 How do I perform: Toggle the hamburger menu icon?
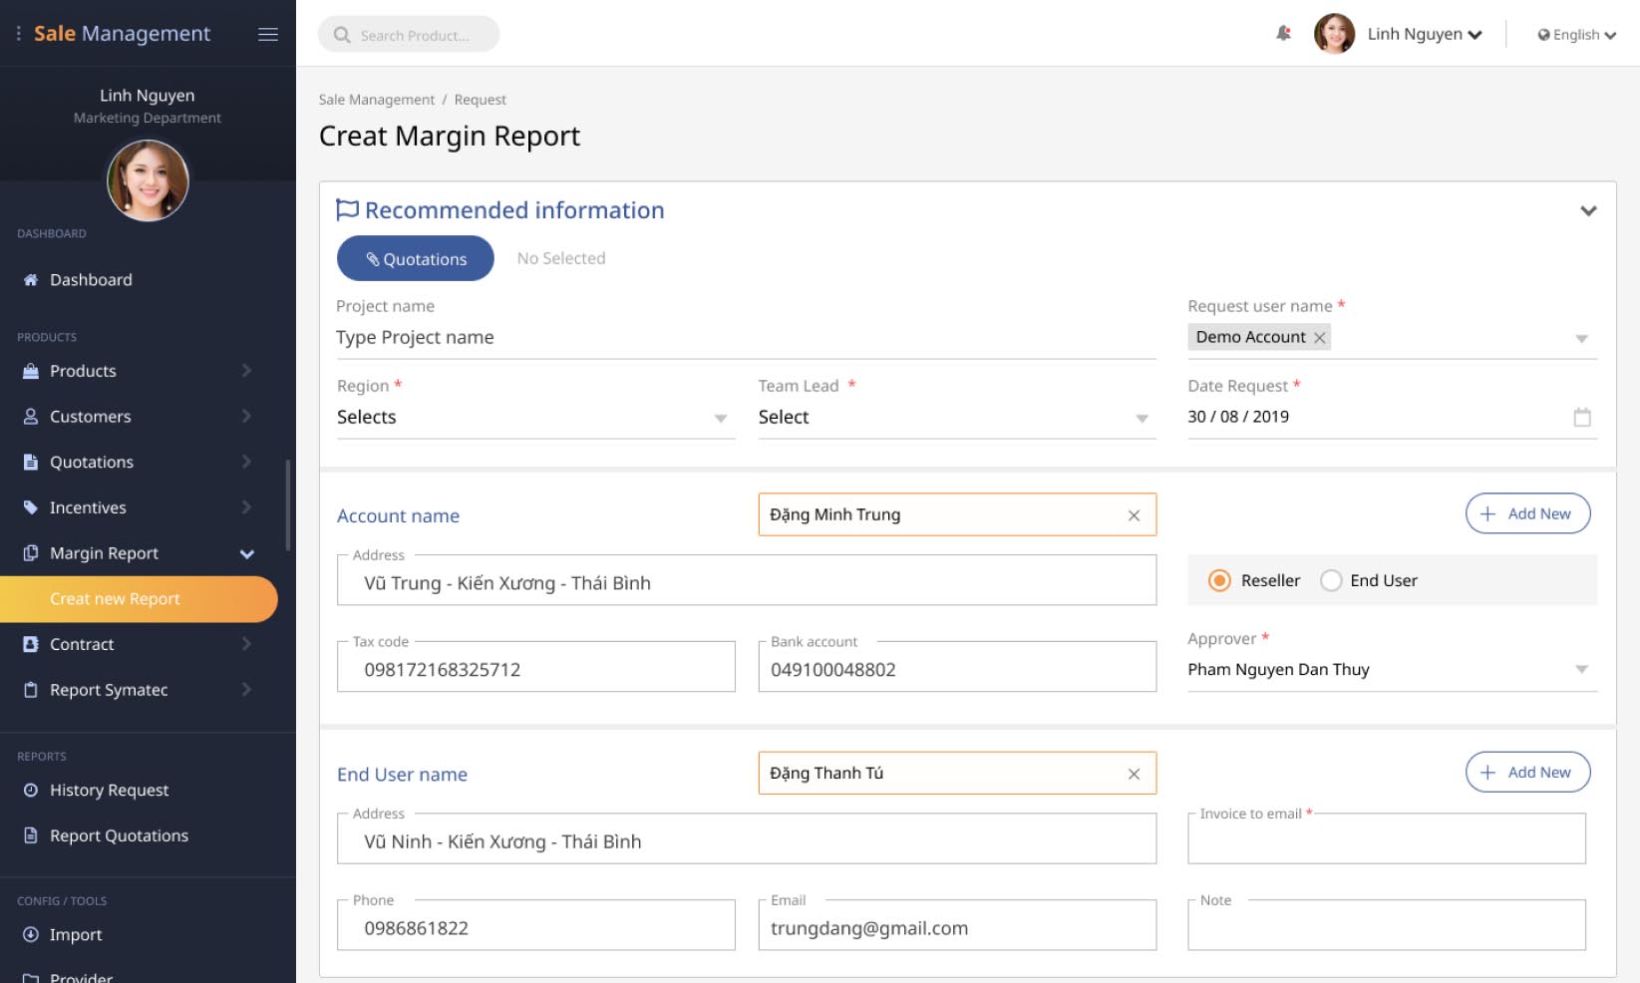(x=267, y=34)
